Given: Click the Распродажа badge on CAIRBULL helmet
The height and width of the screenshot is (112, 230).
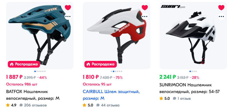Looking at the screenshot, I should 101,64.
